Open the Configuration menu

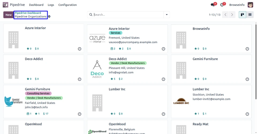coord(67,5)
